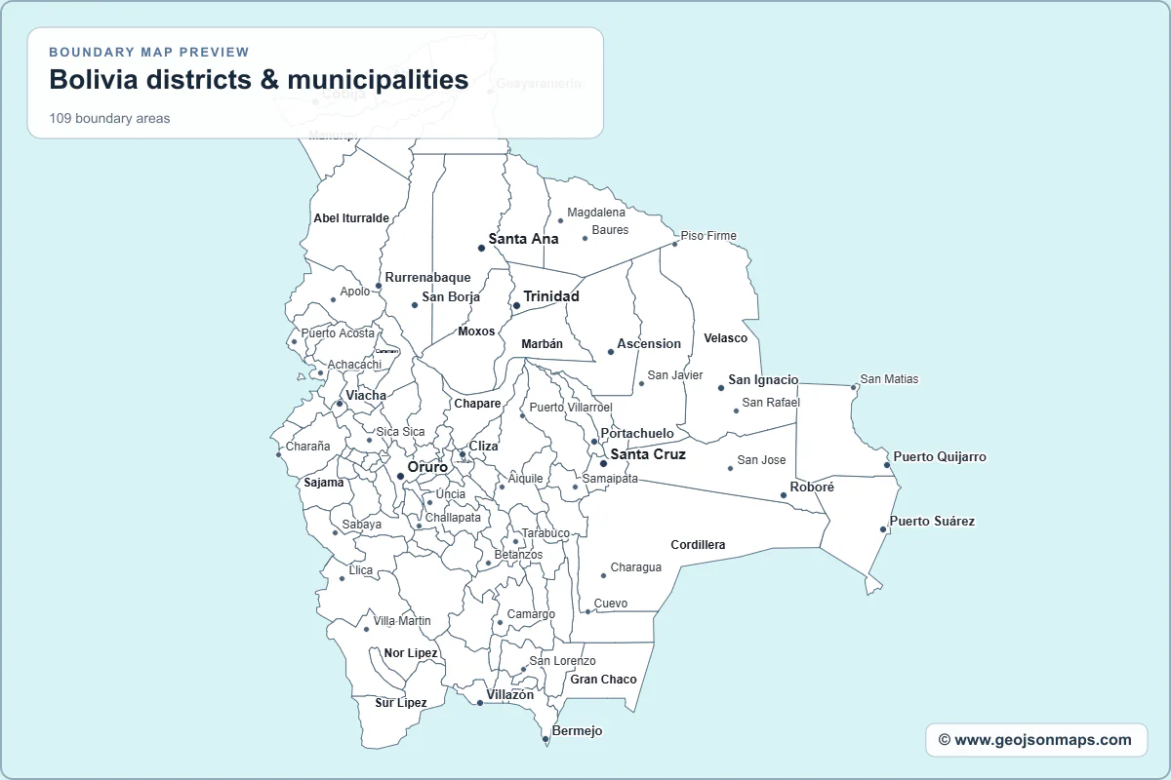Select the San Javier label
Viewport: 1171px width, 780px height.
675,375
